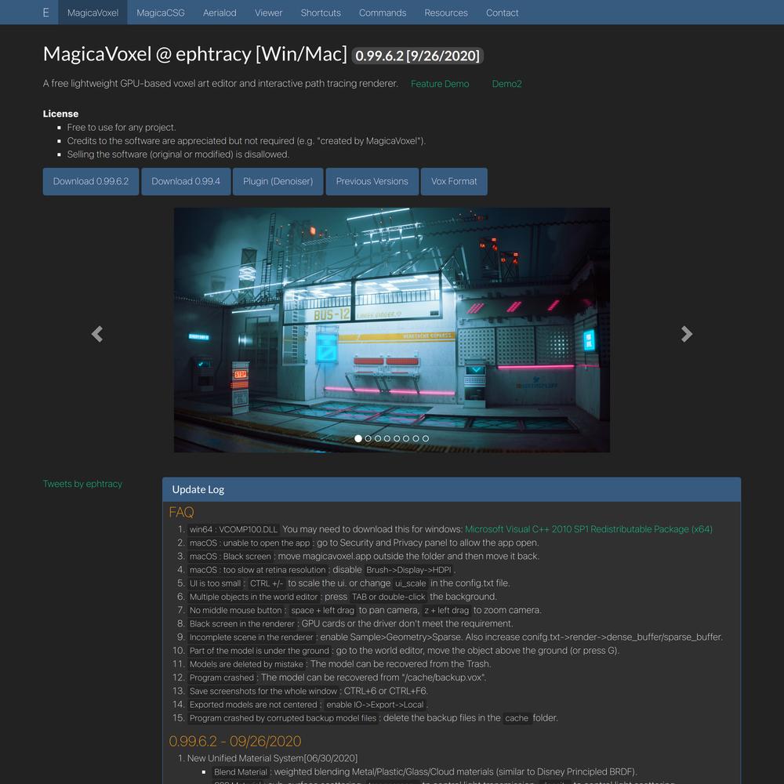Image resolution: width=784 pixels, height=784 pixels.
Task: Select fifth carousel indicator dot
Action: pos(397,438)
